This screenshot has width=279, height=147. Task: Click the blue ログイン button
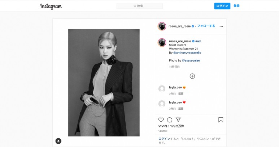(x=222, y=6)
